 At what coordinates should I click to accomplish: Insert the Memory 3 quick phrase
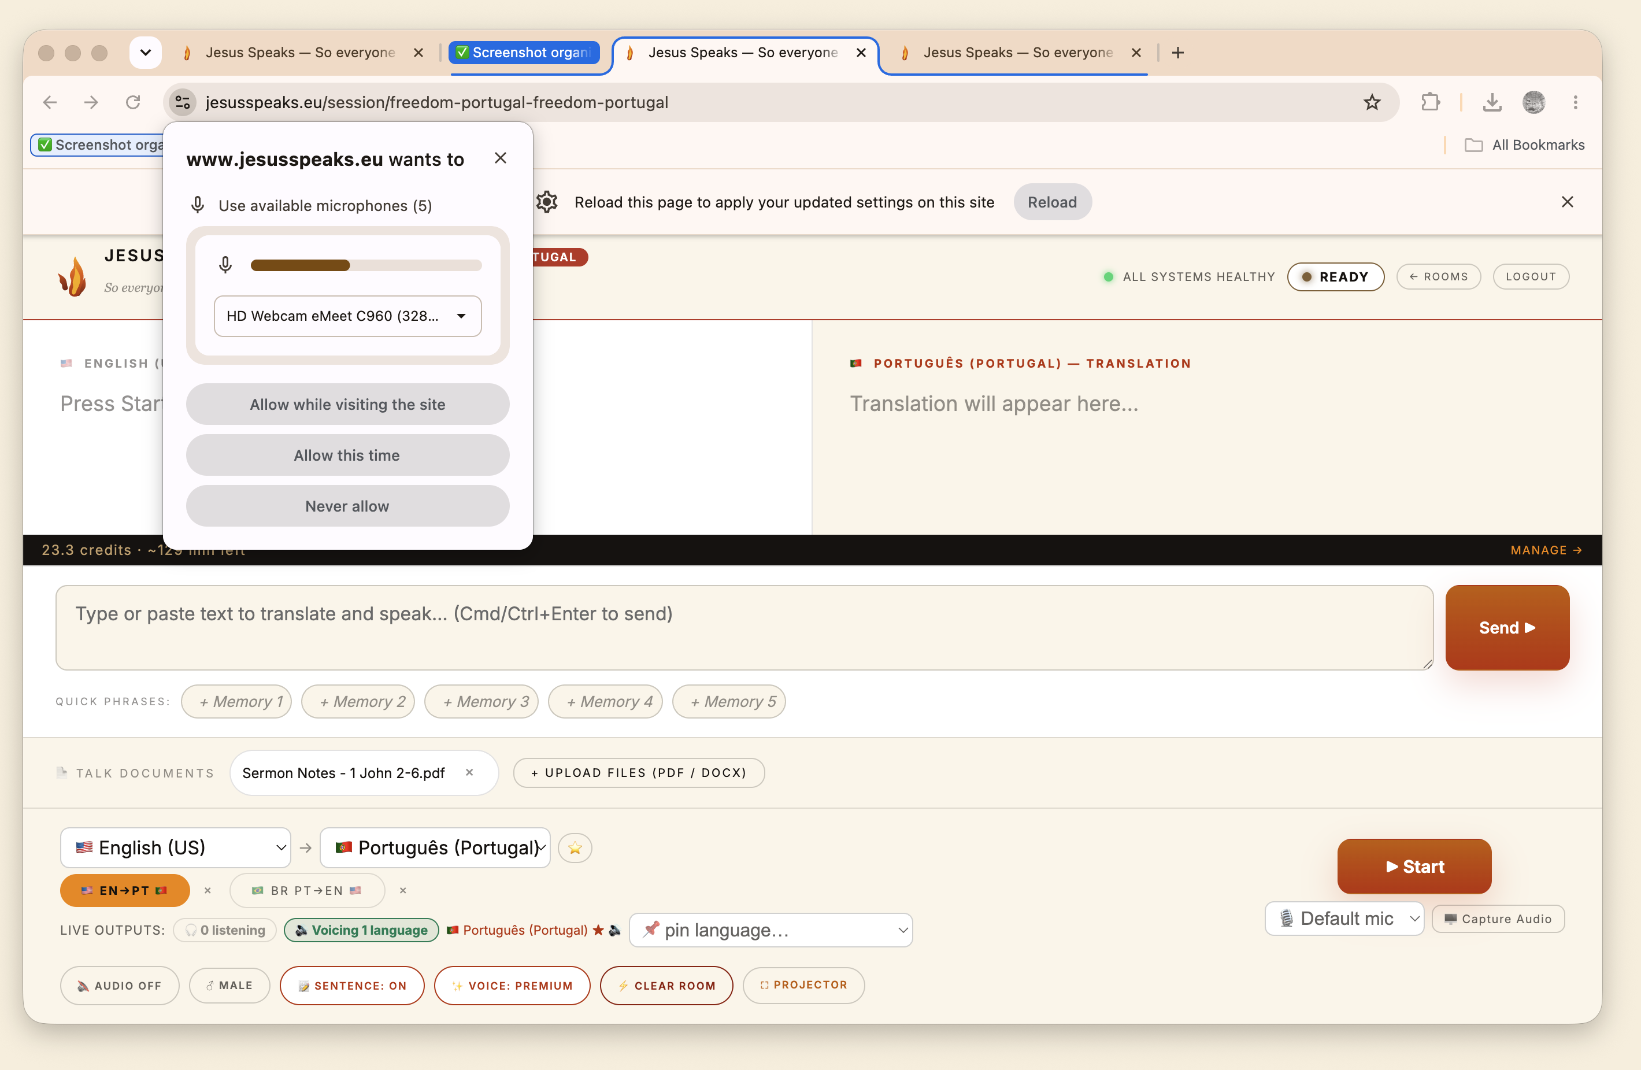[x=481, y=702]
